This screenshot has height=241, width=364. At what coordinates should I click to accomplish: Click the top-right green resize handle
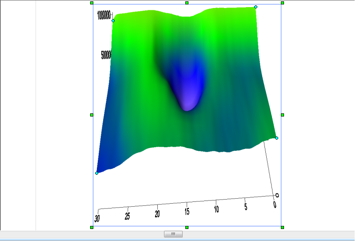[x=282, y=3]
